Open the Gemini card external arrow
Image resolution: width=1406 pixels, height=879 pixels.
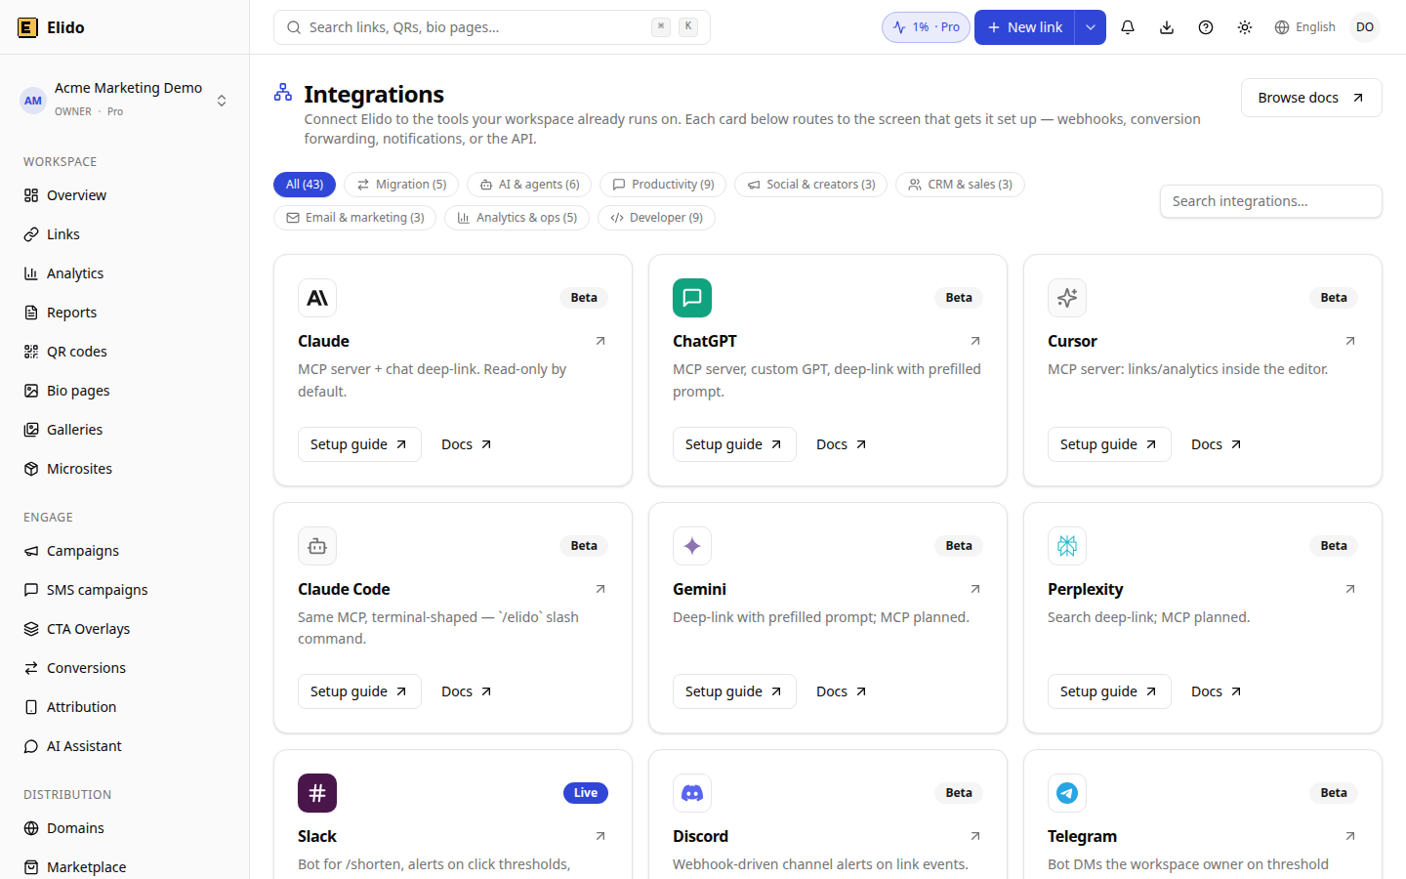(x=975, y=589)
